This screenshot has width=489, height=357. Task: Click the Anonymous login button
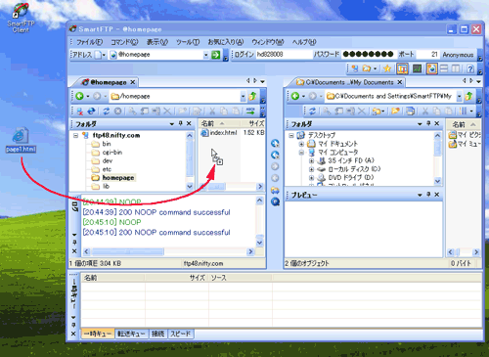(x=458, y=55)
